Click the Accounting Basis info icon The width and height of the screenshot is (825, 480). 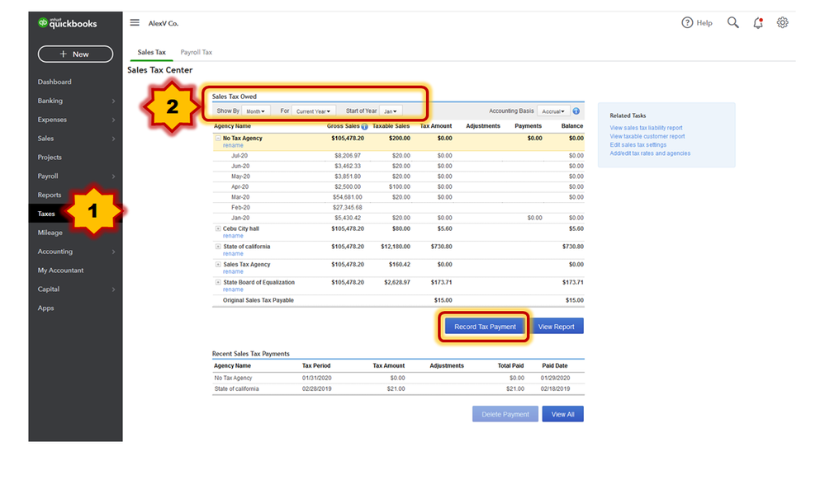click(576, 111)
